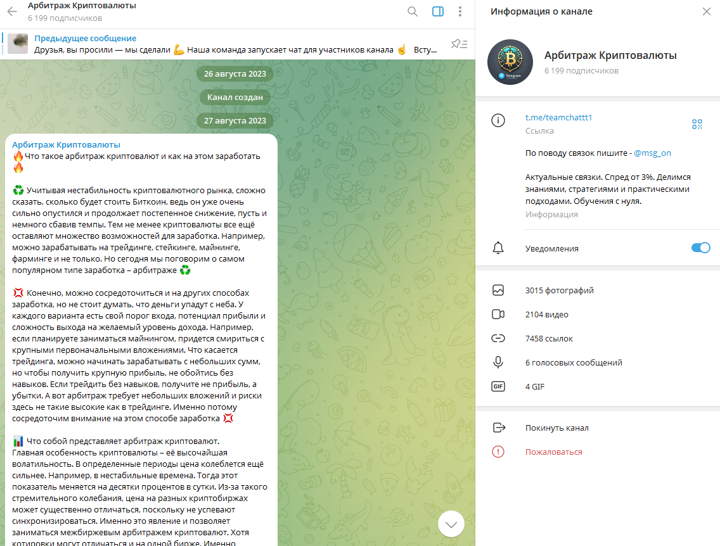Click the back arrow in chat header
This screenshot has height=546, width=720.
point(12,11)
